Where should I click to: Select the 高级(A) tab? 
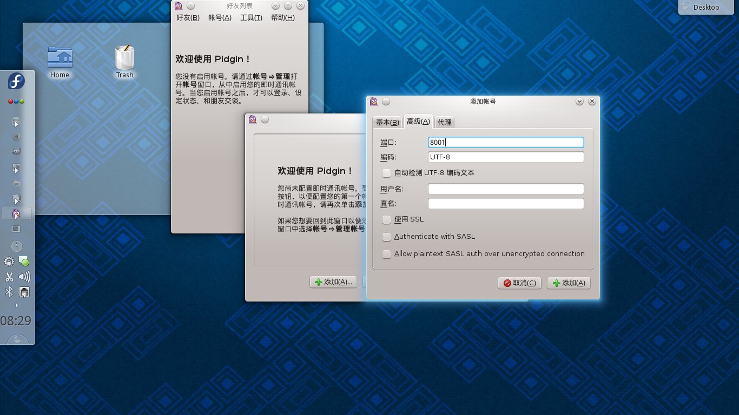(419, 121)
